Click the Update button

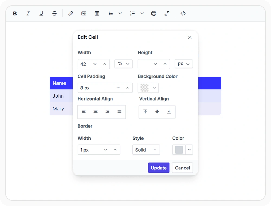[x=159, y=168]
